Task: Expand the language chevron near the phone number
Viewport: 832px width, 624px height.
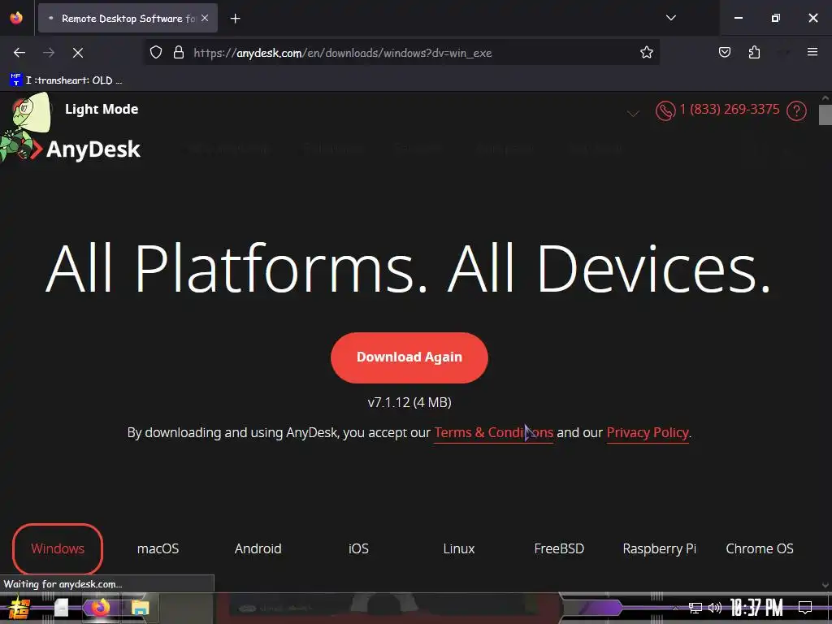Action: coord(633,113)
